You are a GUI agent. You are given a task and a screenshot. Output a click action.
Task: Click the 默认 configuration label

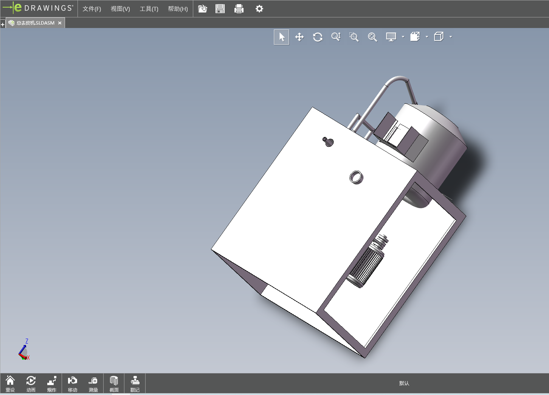pos(404,383)
